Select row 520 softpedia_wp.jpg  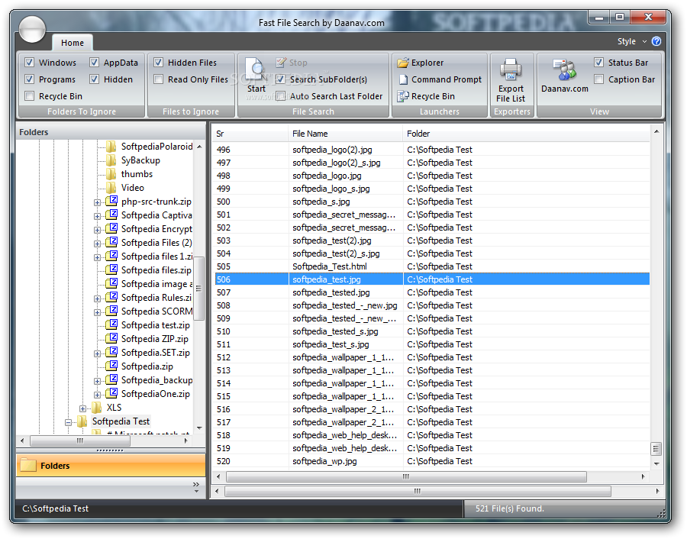tap(432, 461)
